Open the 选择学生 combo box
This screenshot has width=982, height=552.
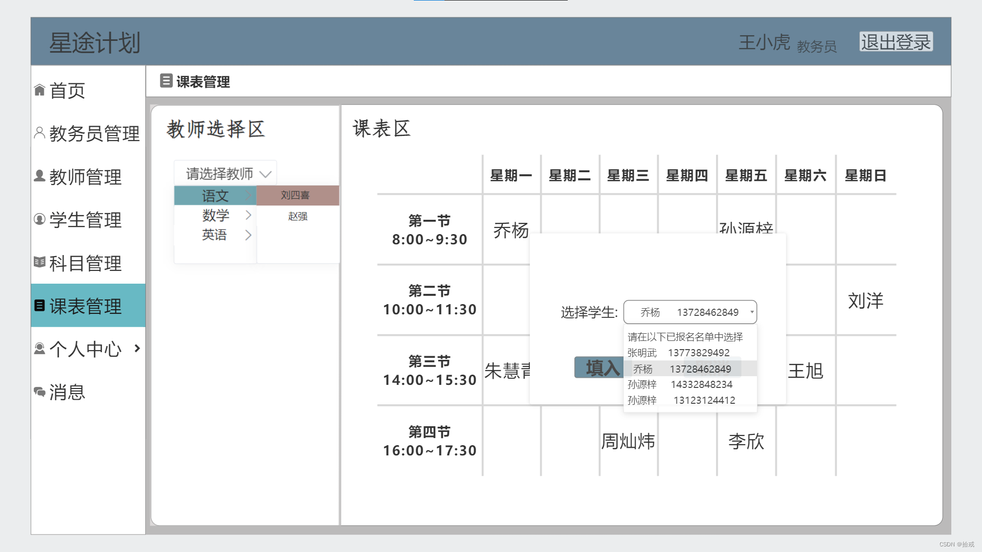pyautogui.click(x=689, y=312)
